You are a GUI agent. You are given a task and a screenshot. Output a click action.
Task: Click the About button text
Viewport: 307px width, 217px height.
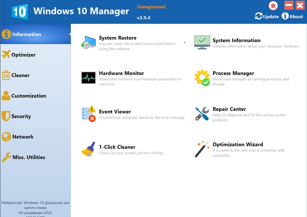click(x=296, y=16)
